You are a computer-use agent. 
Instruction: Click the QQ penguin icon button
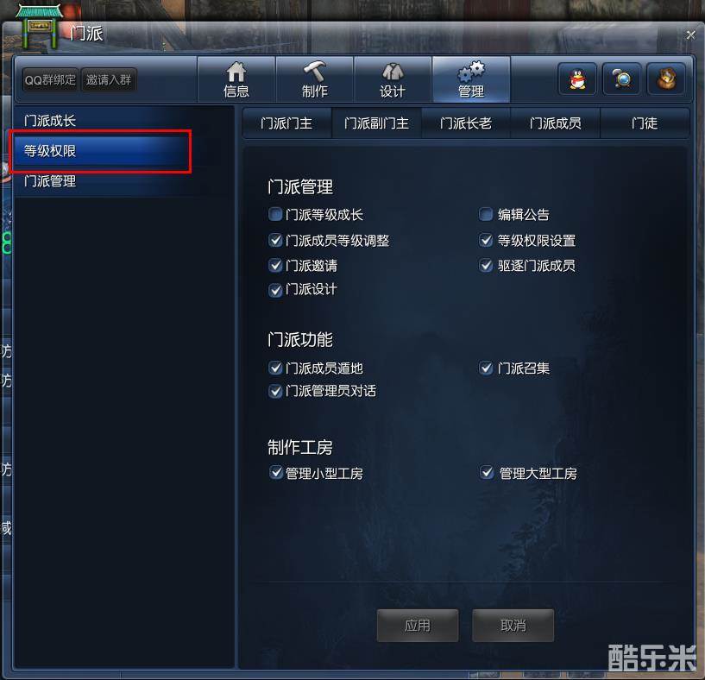577,79
